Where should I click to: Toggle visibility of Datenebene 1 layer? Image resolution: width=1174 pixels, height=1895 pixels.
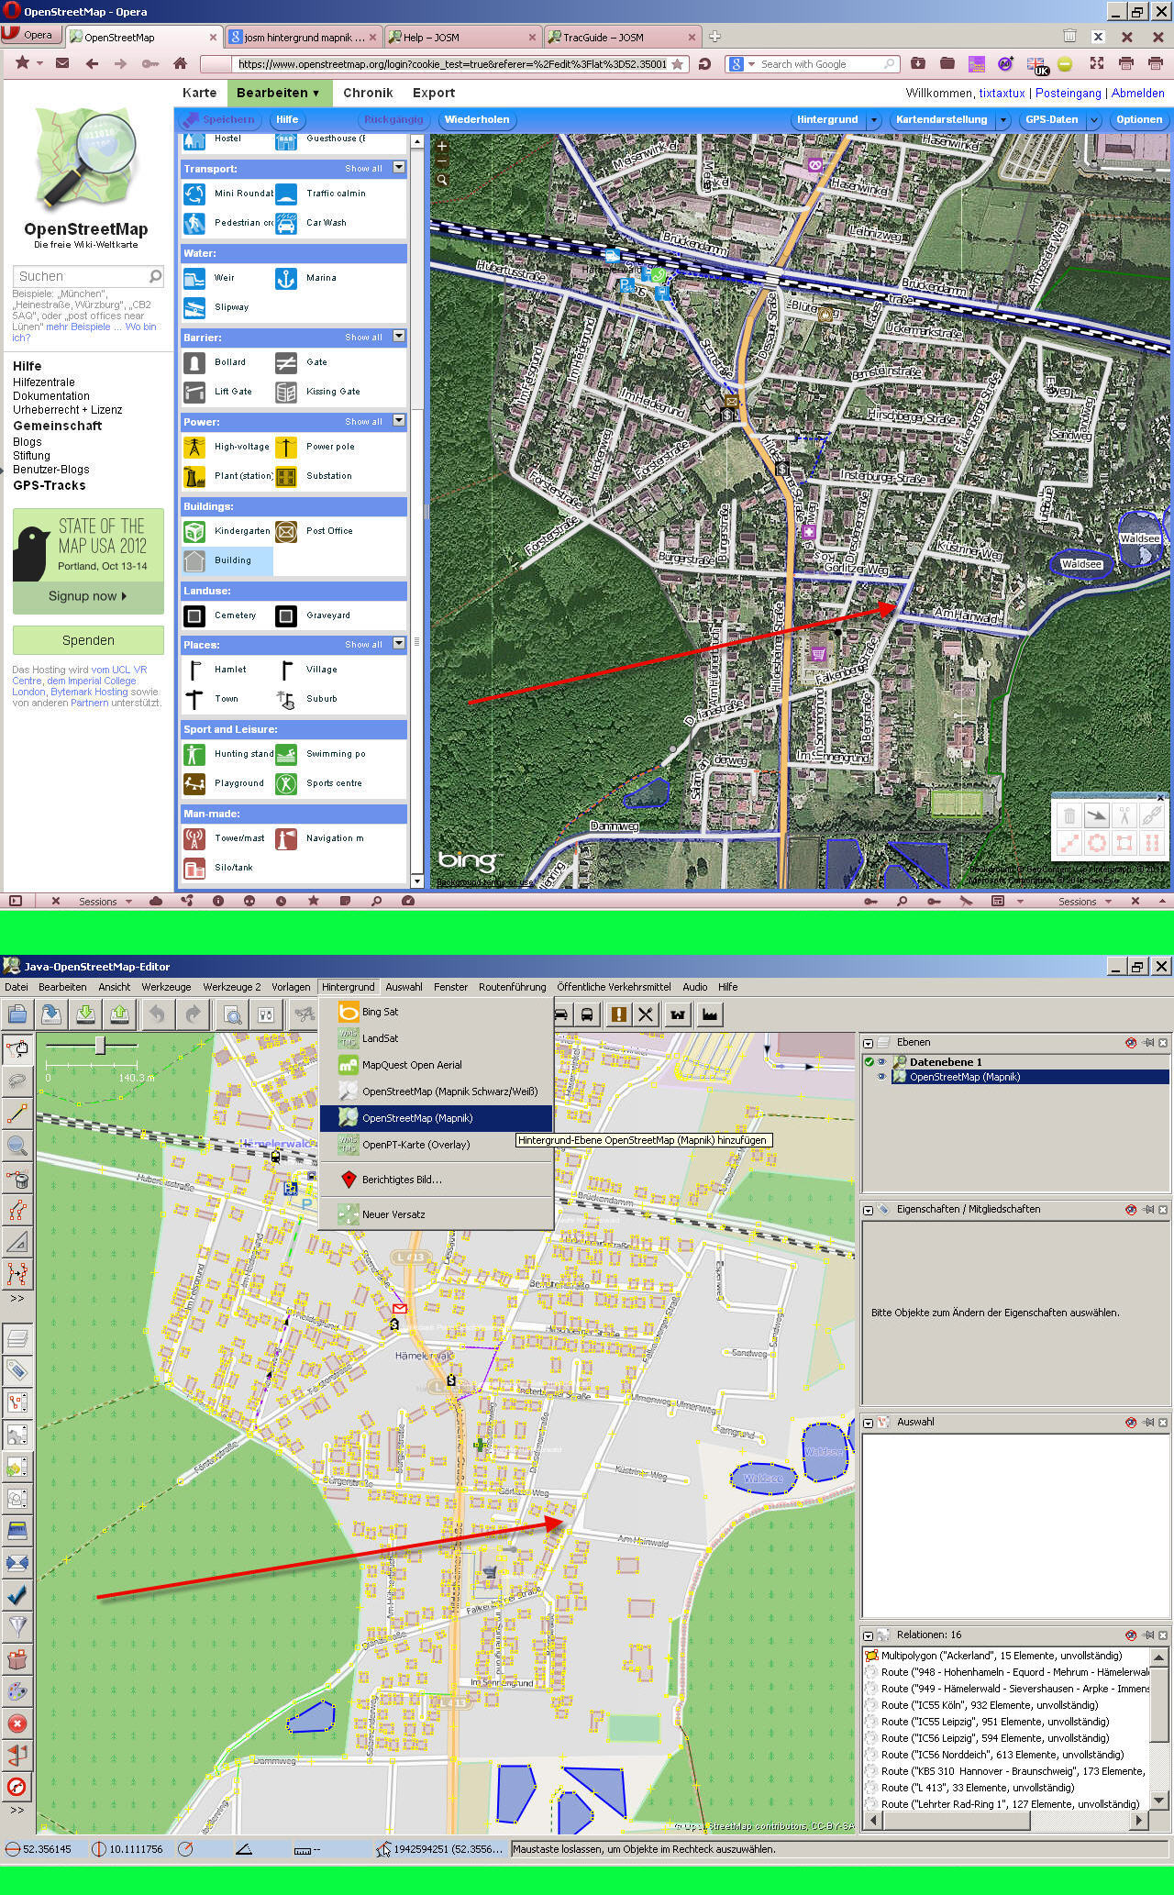[881, 1061]
